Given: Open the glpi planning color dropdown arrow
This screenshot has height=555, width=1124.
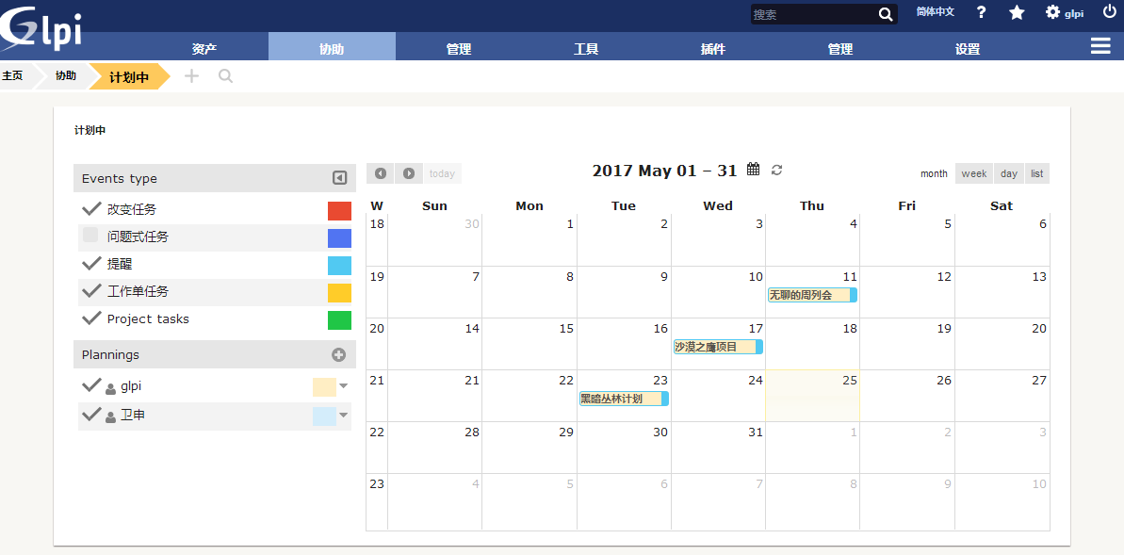Looking at the screenshot, I should click(x=344, y=386).
